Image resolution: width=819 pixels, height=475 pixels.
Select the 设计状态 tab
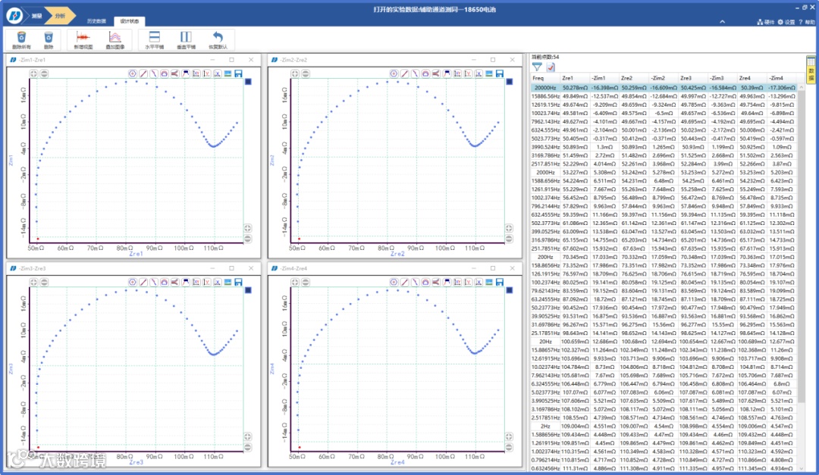[130, 21]
